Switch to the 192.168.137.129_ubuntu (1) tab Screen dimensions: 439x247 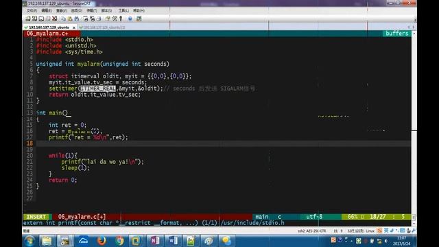[x=102, y=27]
